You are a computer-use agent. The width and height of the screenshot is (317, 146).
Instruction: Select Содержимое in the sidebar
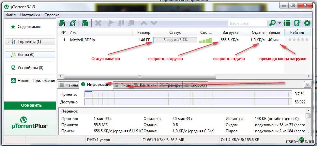tap(30, 27)
